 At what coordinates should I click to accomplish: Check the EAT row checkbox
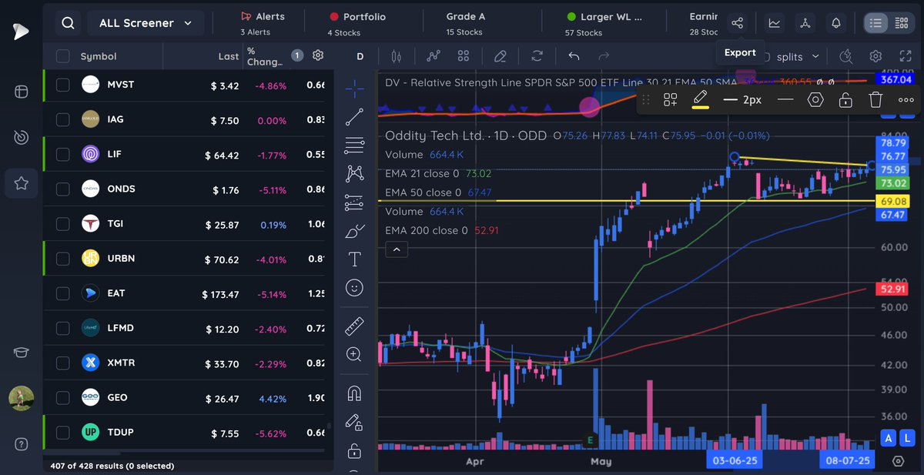pyautogui.click(x=63, y=293)
